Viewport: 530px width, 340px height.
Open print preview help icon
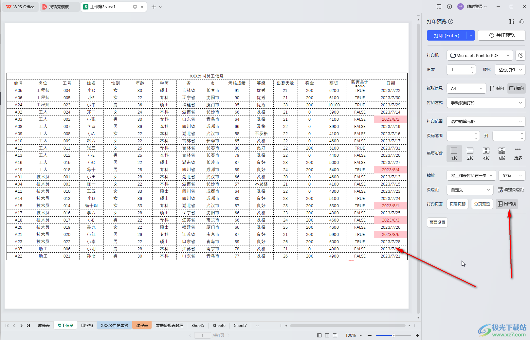450,22
